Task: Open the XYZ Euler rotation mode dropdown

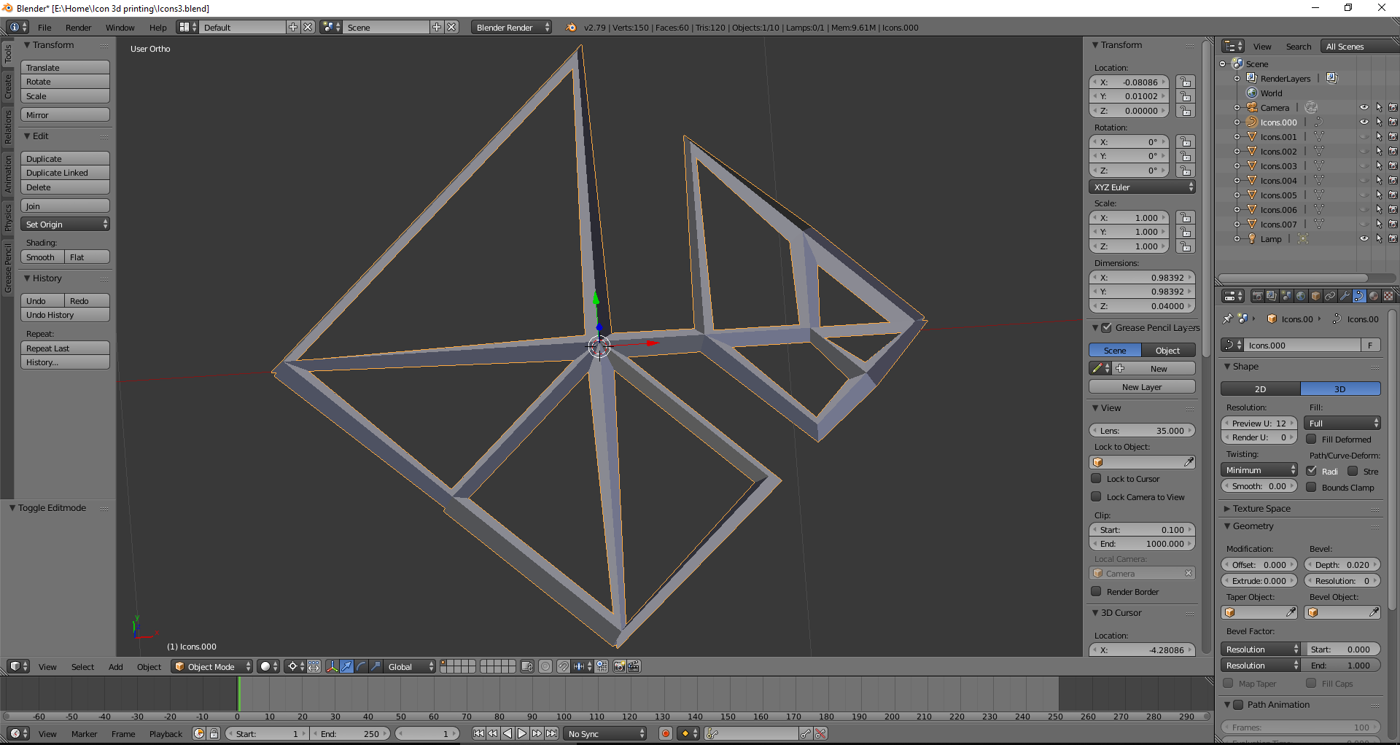Action: 1143,187
